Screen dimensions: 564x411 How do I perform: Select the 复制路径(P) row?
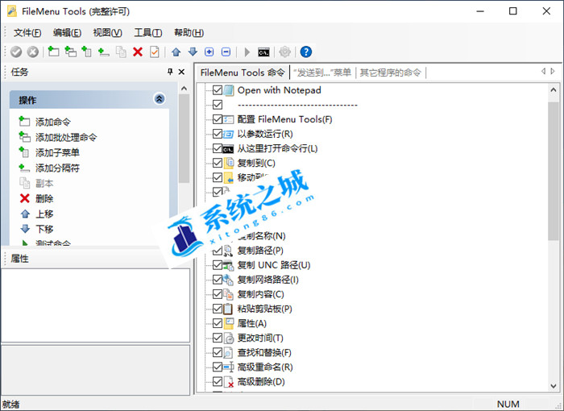pos(260,251)
